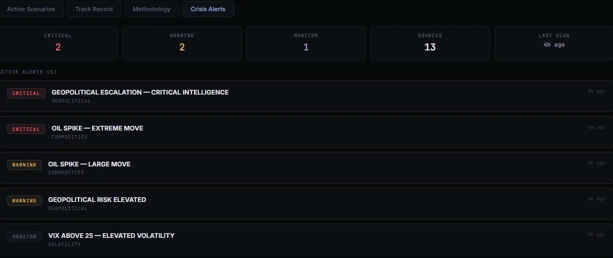Image resolution: width=613 pixels, height=258 pixels.
Task: Select the Methodology tab
Action: pos(151,9)
